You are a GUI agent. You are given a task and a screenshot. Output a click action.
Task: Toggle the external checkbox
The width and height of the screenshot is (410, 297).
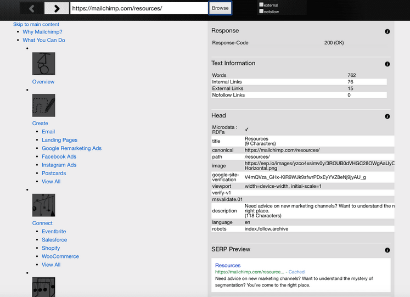[261, 4]
